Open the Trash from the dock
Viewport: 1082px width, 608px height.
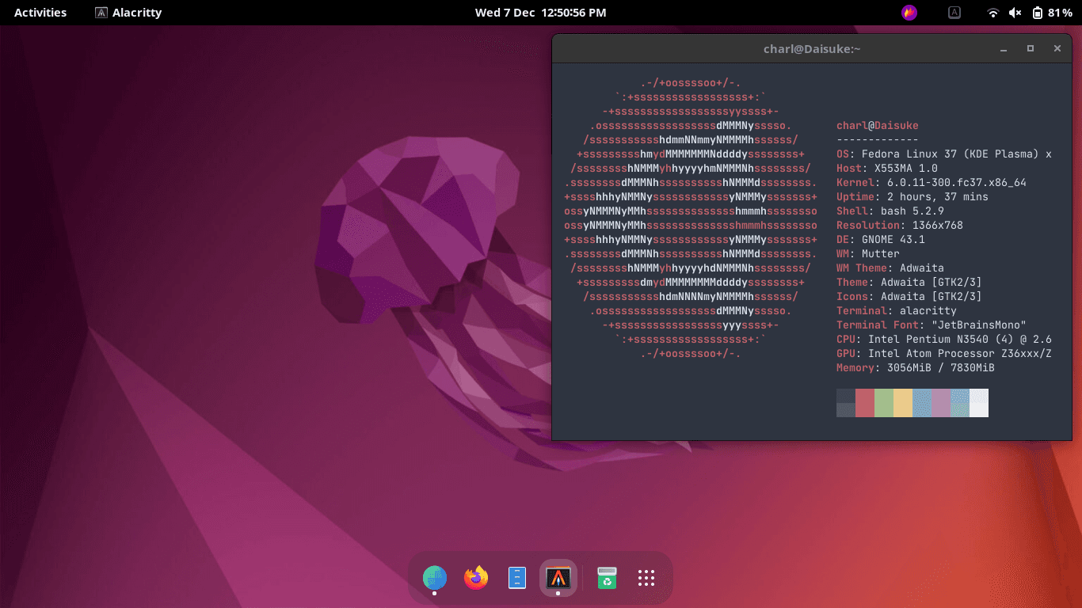coord(607,578)
